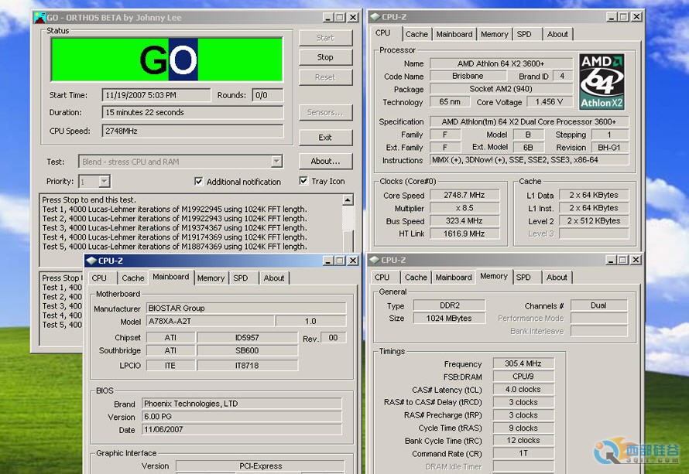The width and height of the screenshot is (689, 474).
Task: Click the green GO status banner
Action: point(166,60)
